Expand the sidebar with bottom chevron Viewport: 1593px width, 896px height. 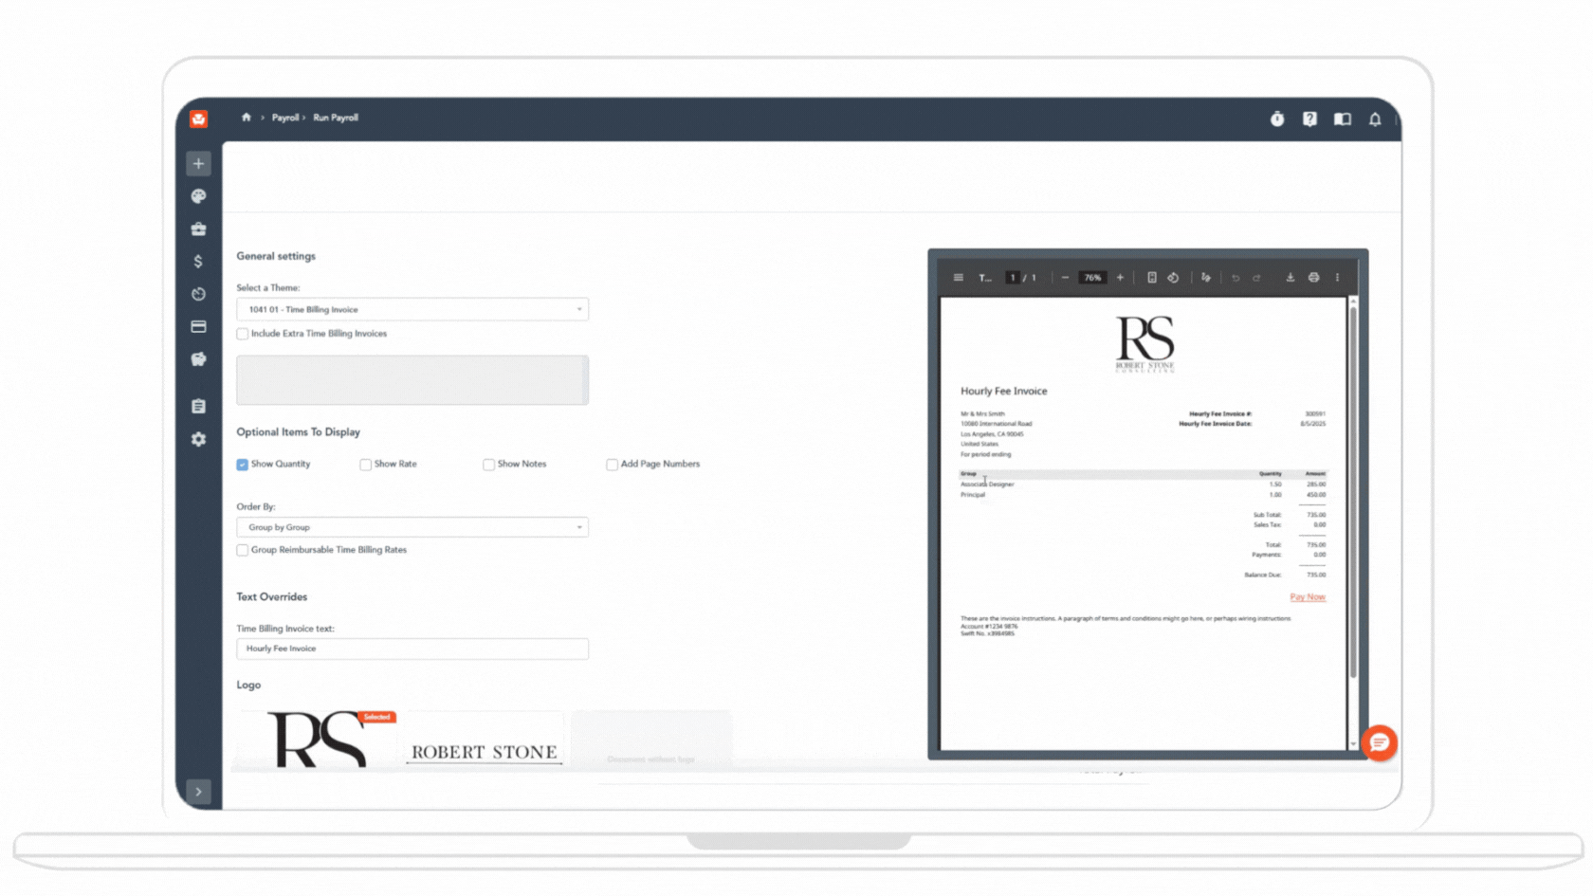198,791
